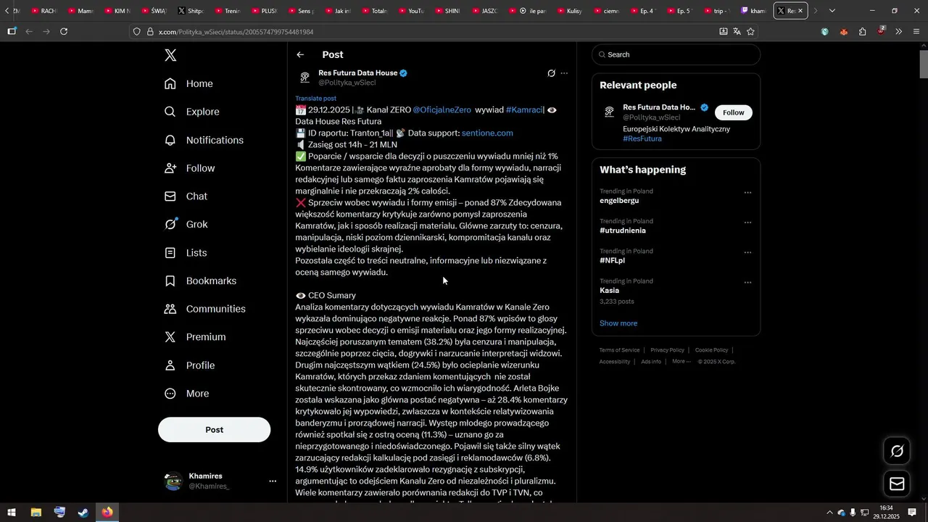928x522 pixels.
Task: Click browser translate page icon
Action: tap(737, 32)
